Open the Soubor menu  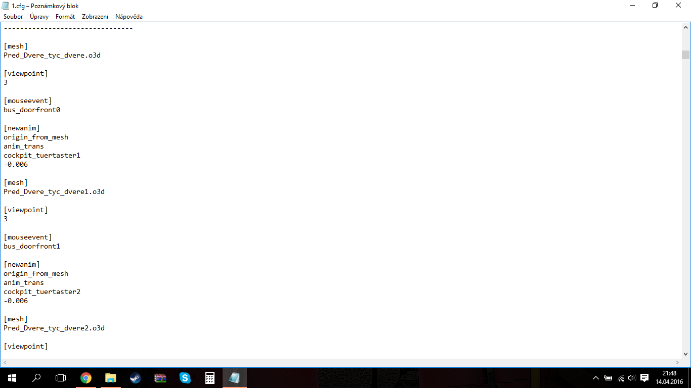tap(13, 17)
